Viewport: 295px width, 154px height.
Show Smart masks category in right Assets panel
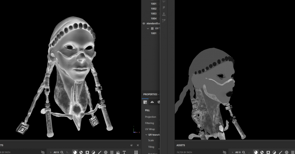pyautogui.click(x=268, y=152)
